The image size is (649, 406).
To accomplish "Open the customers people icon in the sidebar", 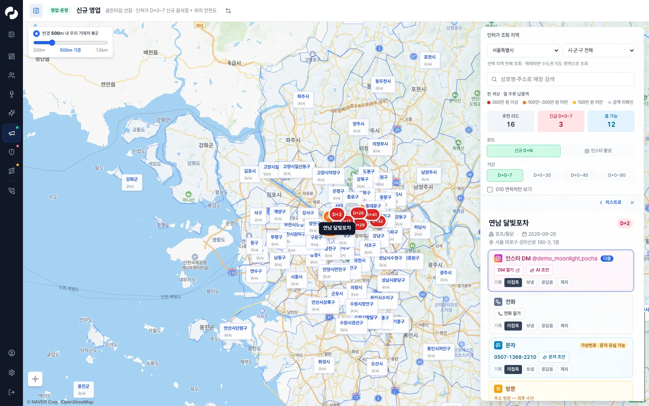I will click(x=11, y=75).
